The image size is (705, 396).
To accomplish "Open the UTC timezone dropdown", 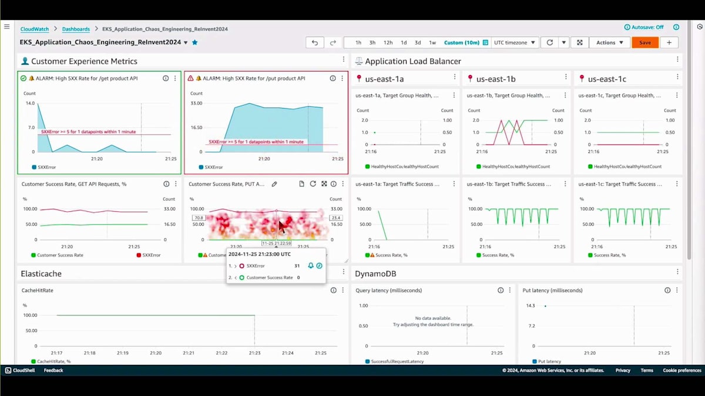I will 515,42.
